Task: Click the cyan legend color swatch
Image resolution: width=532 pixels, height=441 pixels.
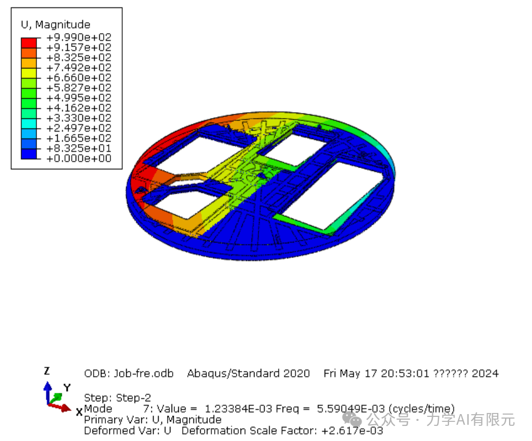Action: tap(29, 123)
